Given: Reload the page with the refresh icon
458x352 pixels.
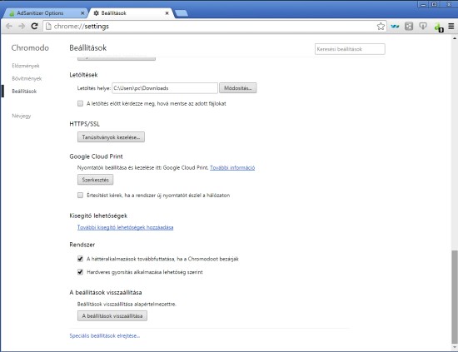Looking at the screenshot, I should tap(34, 27).
